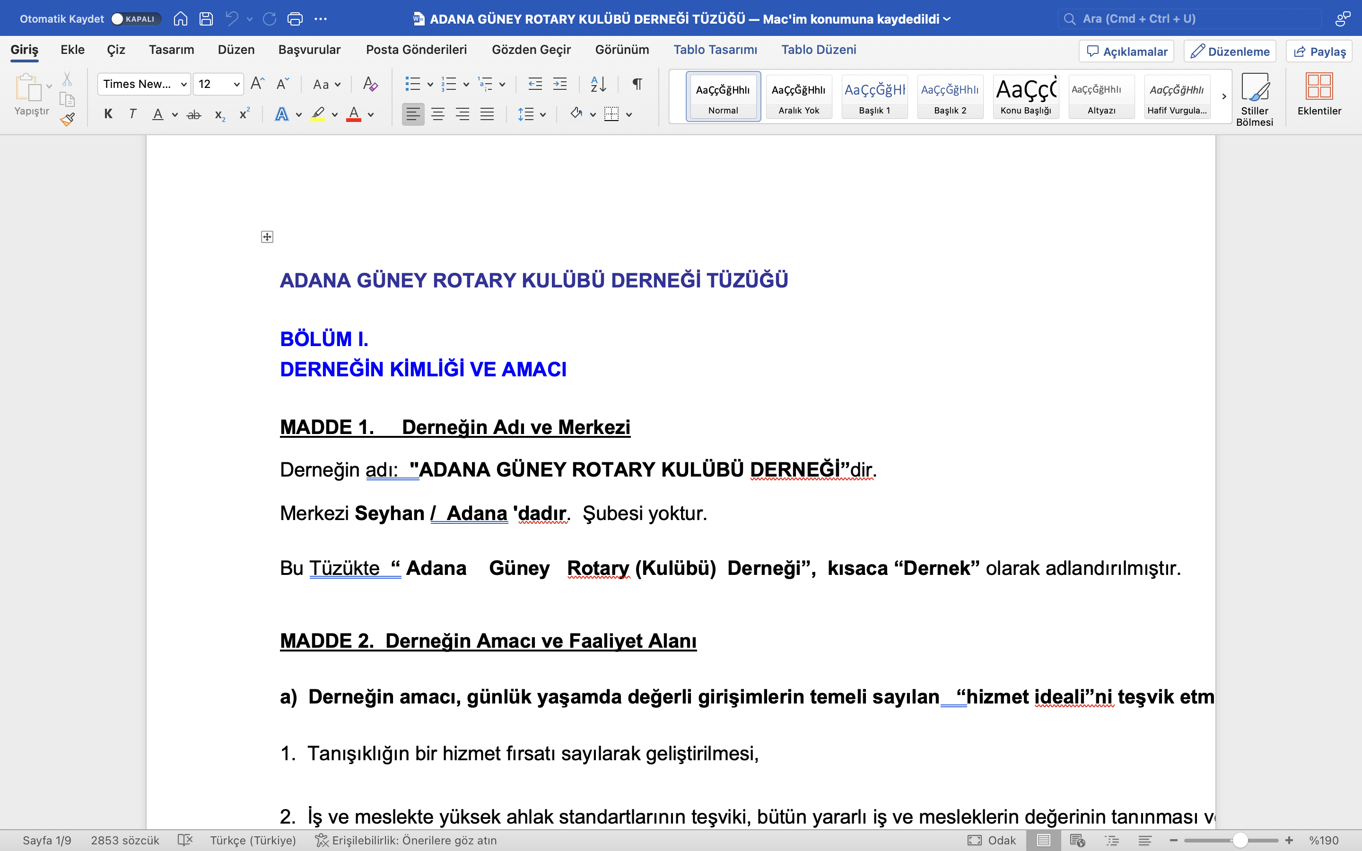Increase font size with larger A
The image size is (1362, 851).
coord(257,84)
